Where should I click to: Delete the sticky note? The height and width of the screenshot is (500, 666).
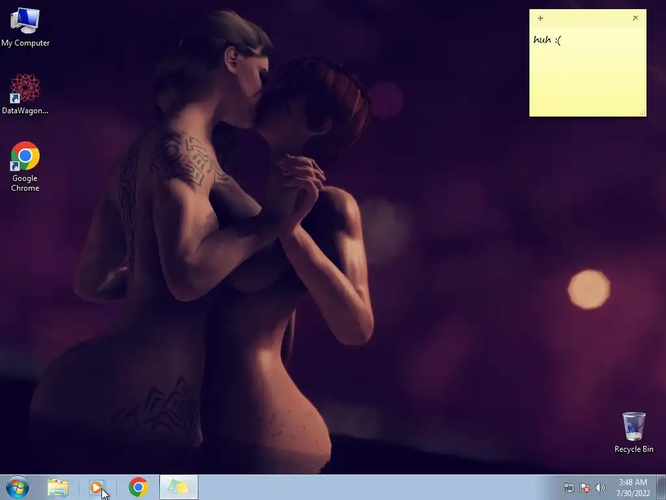635,18
